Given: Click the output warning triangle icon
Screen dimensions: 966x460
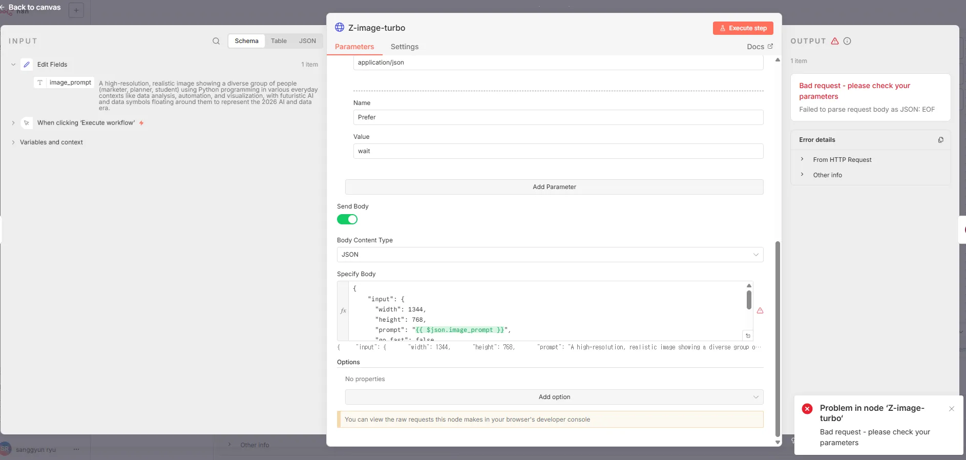Looking at the screenshot, I should coord(835,41).
